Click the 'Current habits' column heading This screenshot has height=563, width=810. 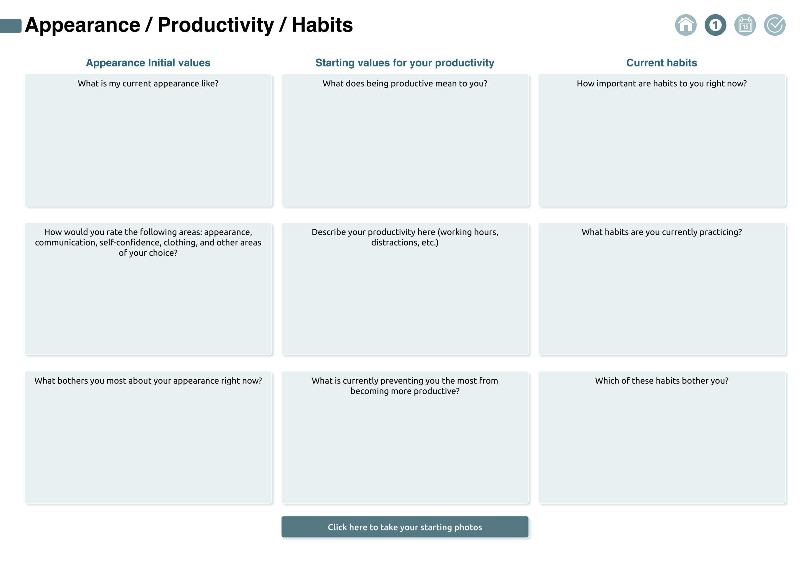(662, 63)
